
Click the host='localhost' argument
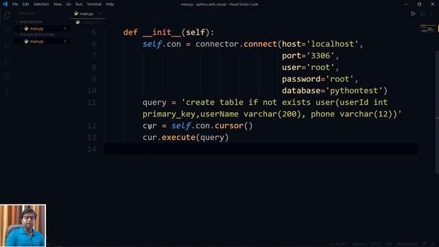(x=320, y=44)
